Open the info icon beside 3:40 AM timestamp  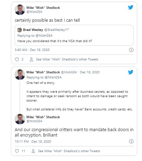(131, 50)
